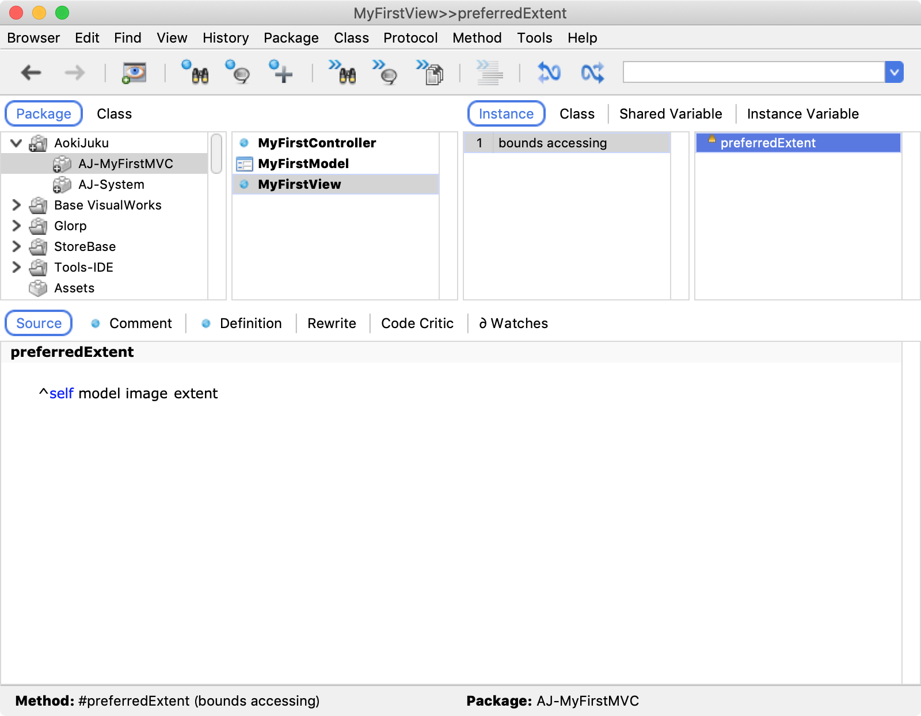This screenshot has width=921, height=716.
Task: Click the plus icon with blue dot
Action: pyautogui.click(x=281, y=73)
